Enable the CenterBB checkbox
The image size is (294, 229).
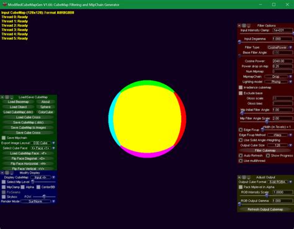(x=38, y=187)
